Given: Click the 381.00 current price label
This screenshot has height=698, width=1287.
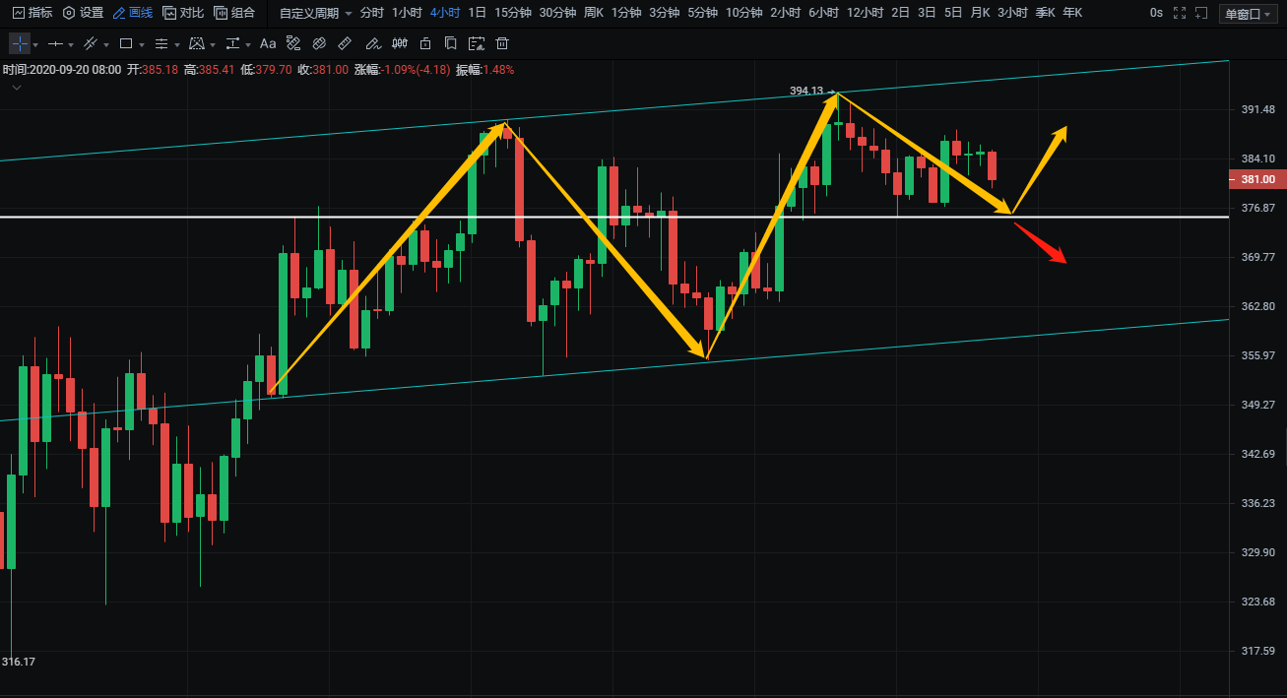Looking at the screenshot, I should pos(1257,179).
